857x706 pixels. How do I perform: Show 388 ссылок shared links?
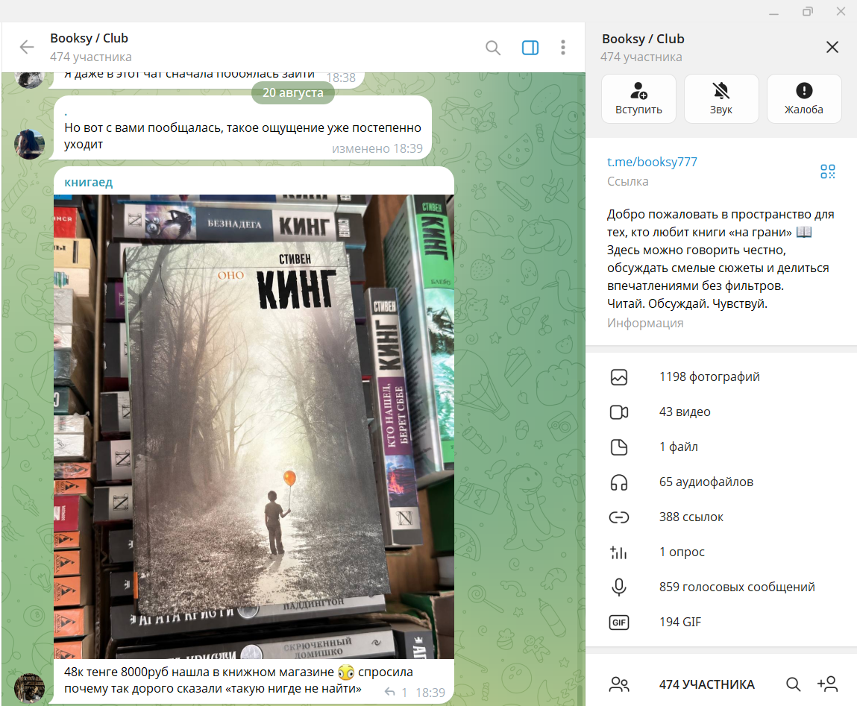coord(721,517)
